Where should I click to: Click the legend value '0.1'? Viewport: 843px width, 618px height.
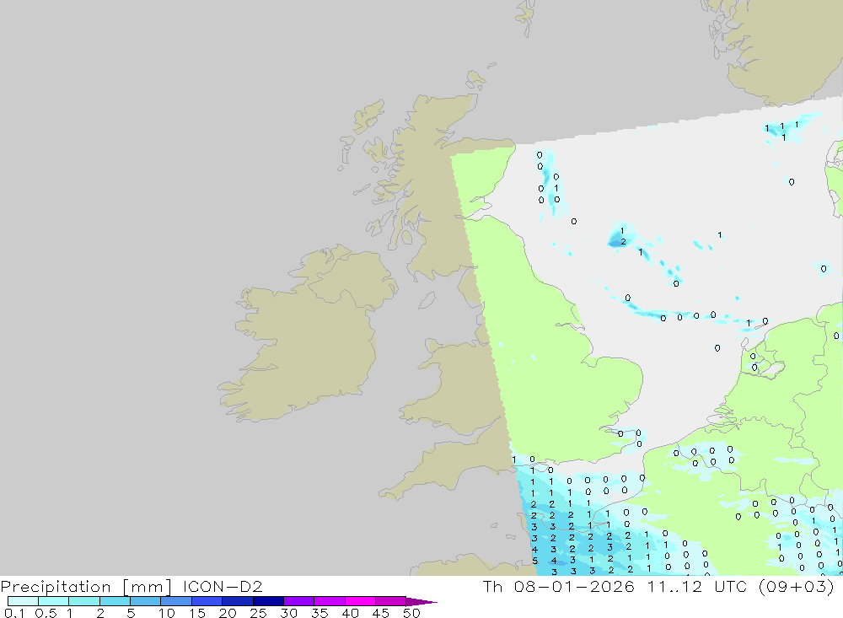(14, 613)
